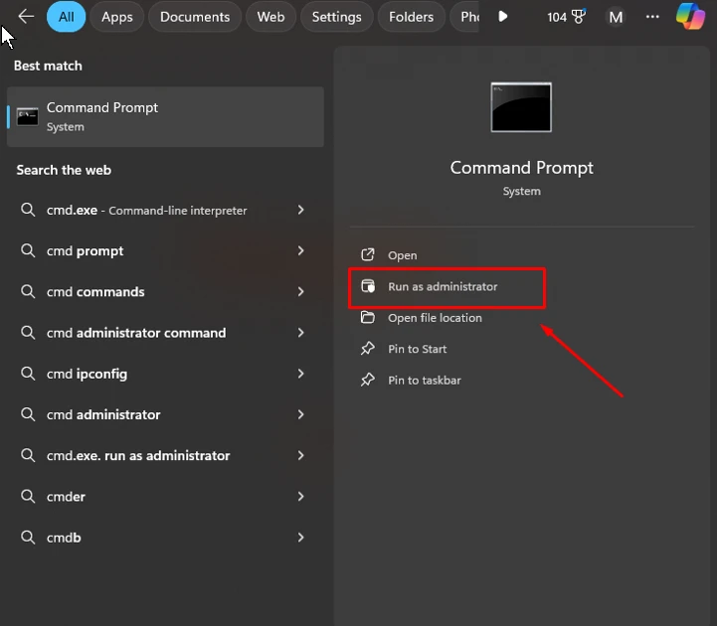Show more filters with the play arrow

point(502,17)
